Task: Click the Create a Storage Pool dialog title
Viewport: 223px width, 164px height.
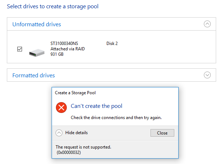Action: pyautogui.click(x=75, y=93)
